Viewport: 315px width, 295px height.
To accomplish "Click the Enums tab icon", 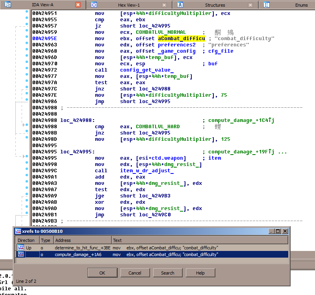I will 267,5.
